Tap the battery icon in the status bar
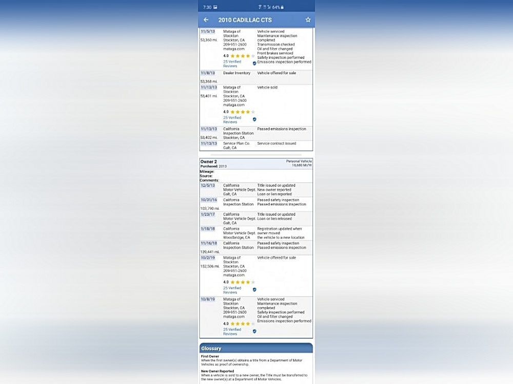The height and width of the screenshot is (384, 513). pyautogui.click(x=282, y=7)
